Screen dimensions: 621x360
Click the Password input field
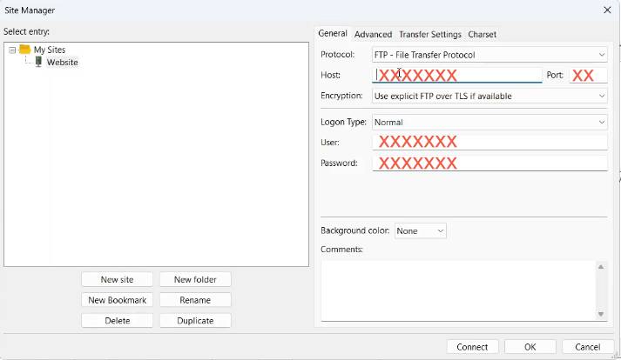(489, 163)
